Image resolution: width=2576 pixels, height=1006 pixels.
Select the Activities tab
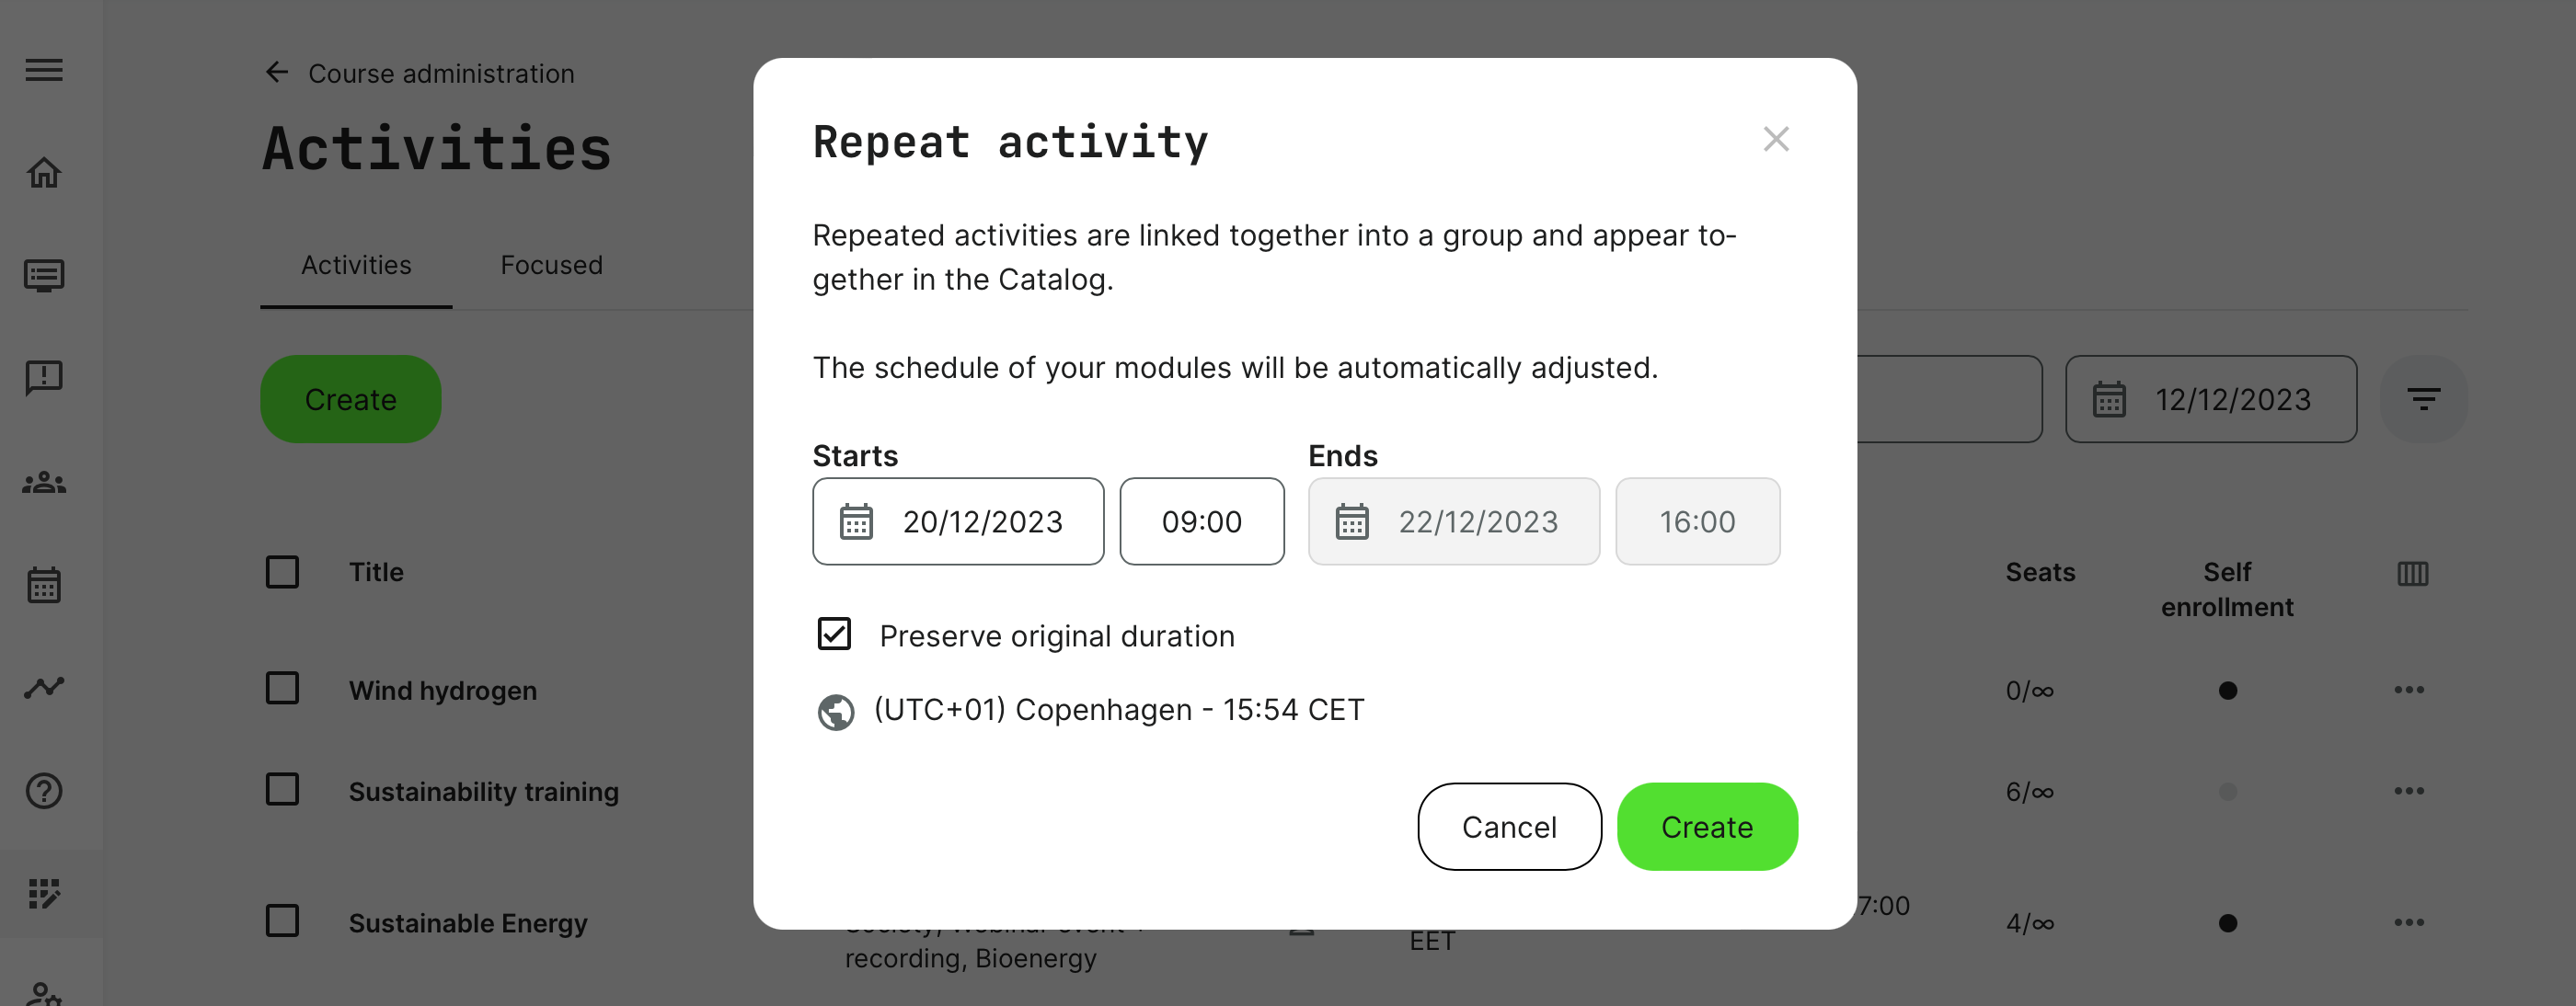tap(356, 265)
